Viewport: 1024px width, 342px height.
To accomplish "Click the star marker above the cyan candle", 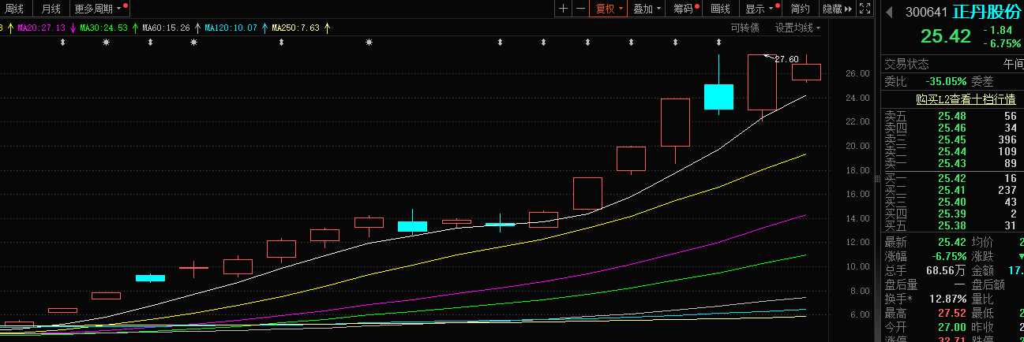I will tap(368, 42).
